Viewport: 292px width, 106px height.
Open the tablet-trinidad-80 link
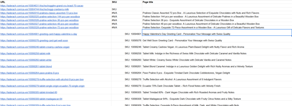tap(29, 92)
